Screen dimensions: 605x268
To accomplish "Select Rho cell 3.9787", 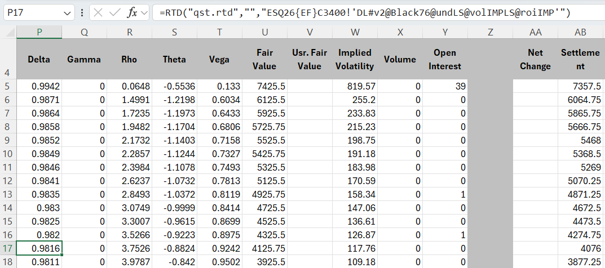I will click(x=129, y=261).
